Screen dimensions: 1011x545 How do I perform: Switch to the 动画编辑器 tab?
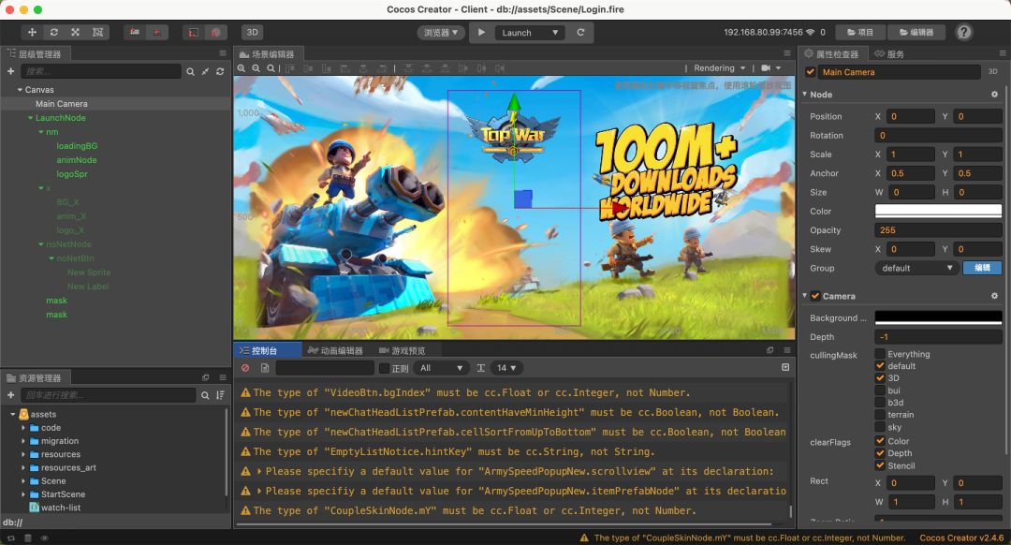point(335,350)
